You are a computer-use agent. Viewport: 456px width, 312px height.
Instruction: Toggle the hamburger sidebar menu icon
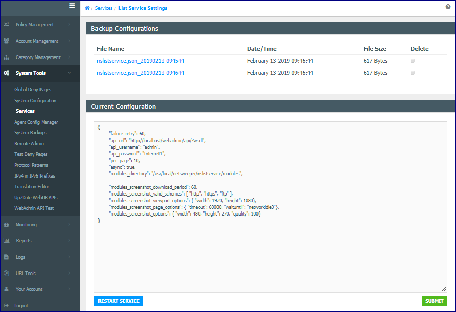pyautogui.click(x=72, y=6)
